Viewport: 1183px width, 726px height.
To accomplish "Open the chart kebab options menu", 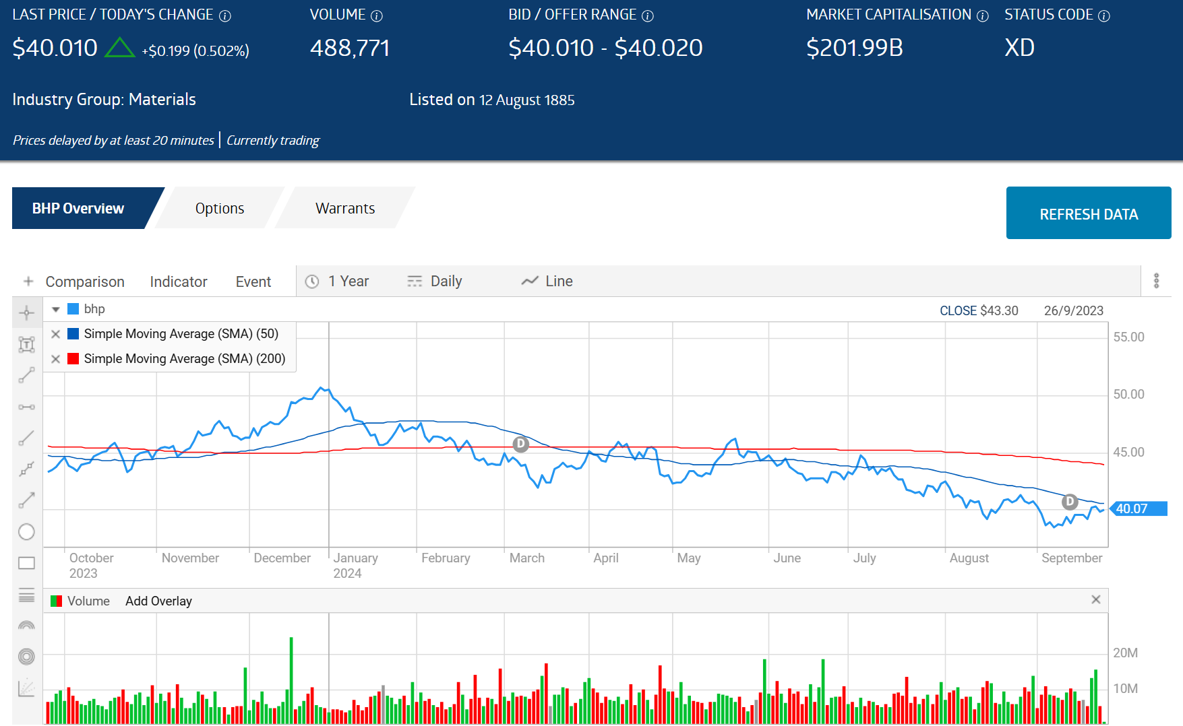I will (x=1156, y=281).
